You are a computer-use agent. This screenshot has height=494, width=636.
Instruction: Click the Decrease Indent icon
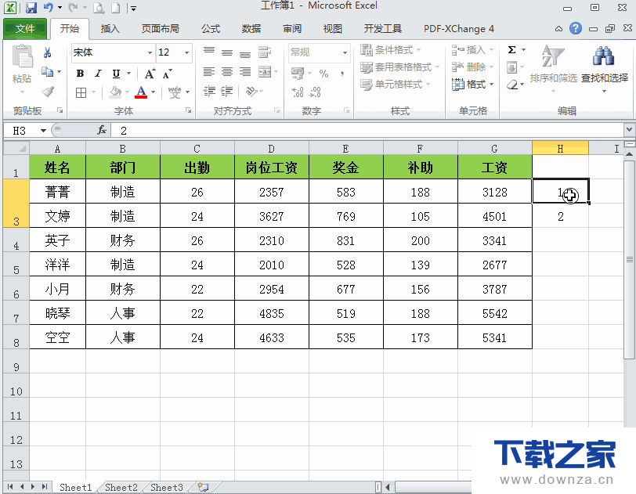click(209, 92)
